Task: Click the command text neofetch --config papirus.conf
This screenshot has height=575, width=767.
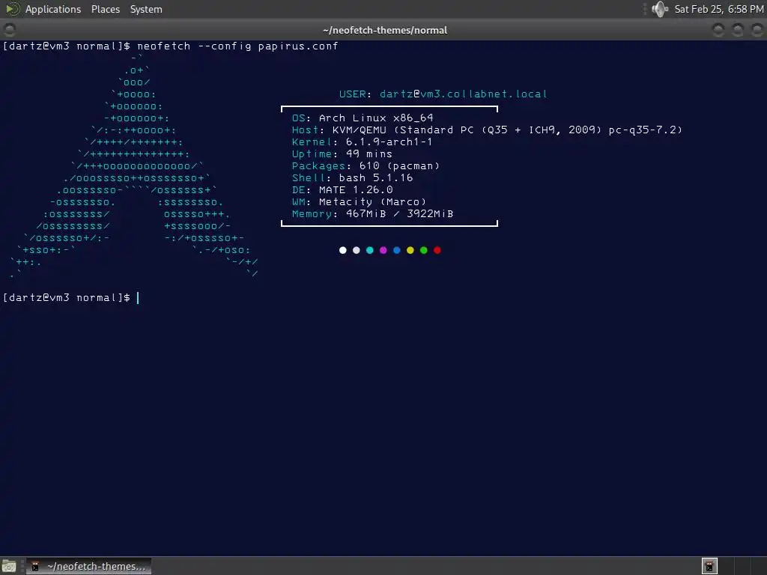Action: [x=237, y=46]
